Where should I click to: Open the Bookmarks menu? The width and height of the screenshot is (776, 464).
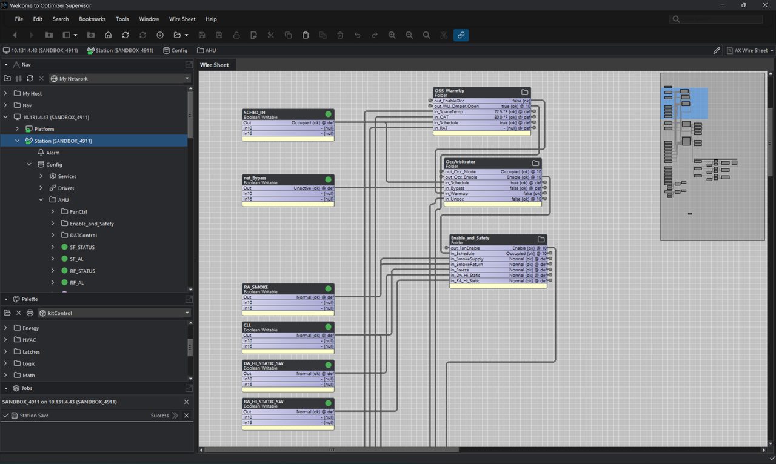tap(92, 19)
